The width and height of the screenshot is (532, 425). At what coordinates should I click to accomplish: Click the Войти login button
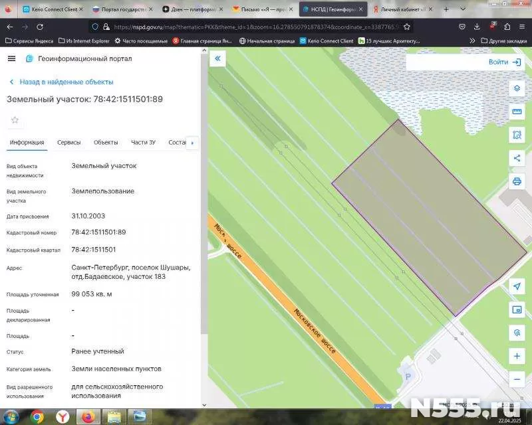505,62
